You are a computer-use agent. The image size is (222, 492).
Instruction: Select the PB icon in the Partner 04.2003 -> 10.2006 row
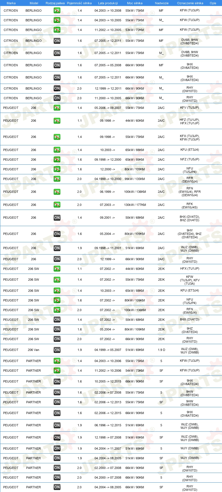click(57, 361)
